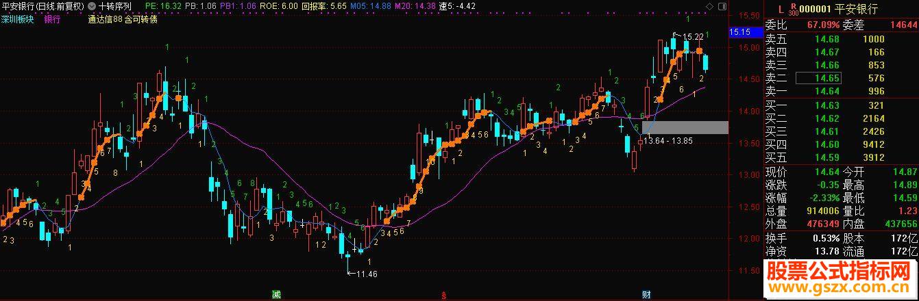Click the 财 financial report marker
This screenshot has width=919, height=301.
coord(646,295)
